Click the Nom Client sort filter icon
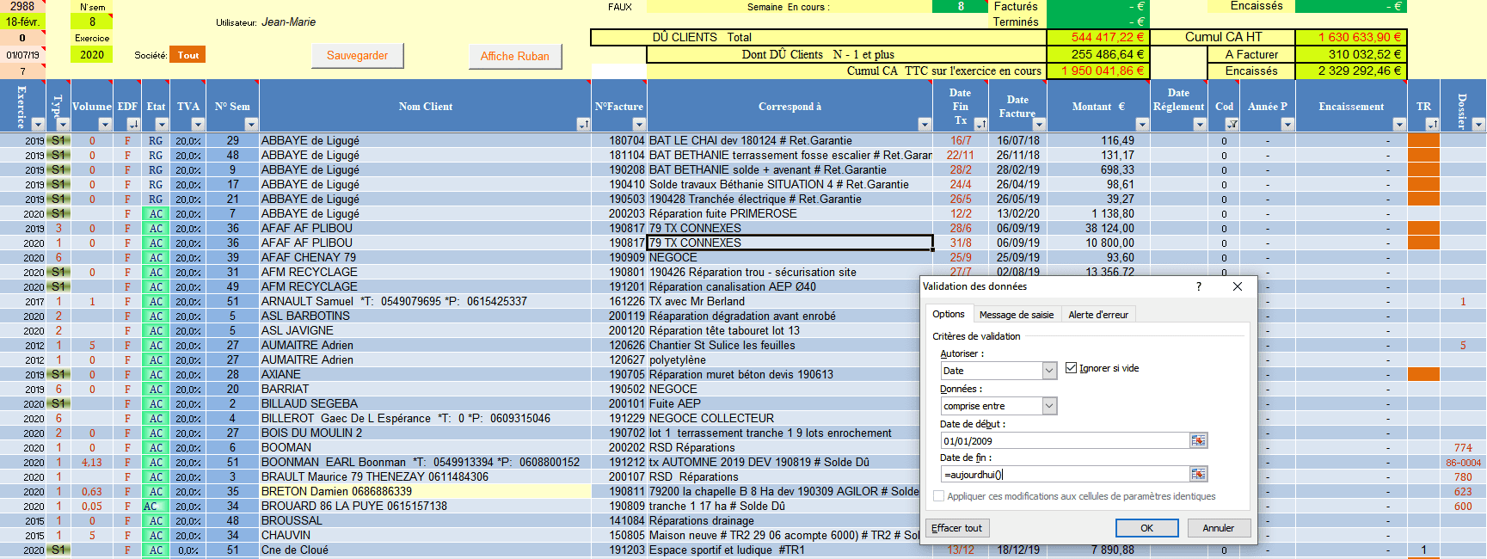This screenshot has width=1487, height=559. 582,125
